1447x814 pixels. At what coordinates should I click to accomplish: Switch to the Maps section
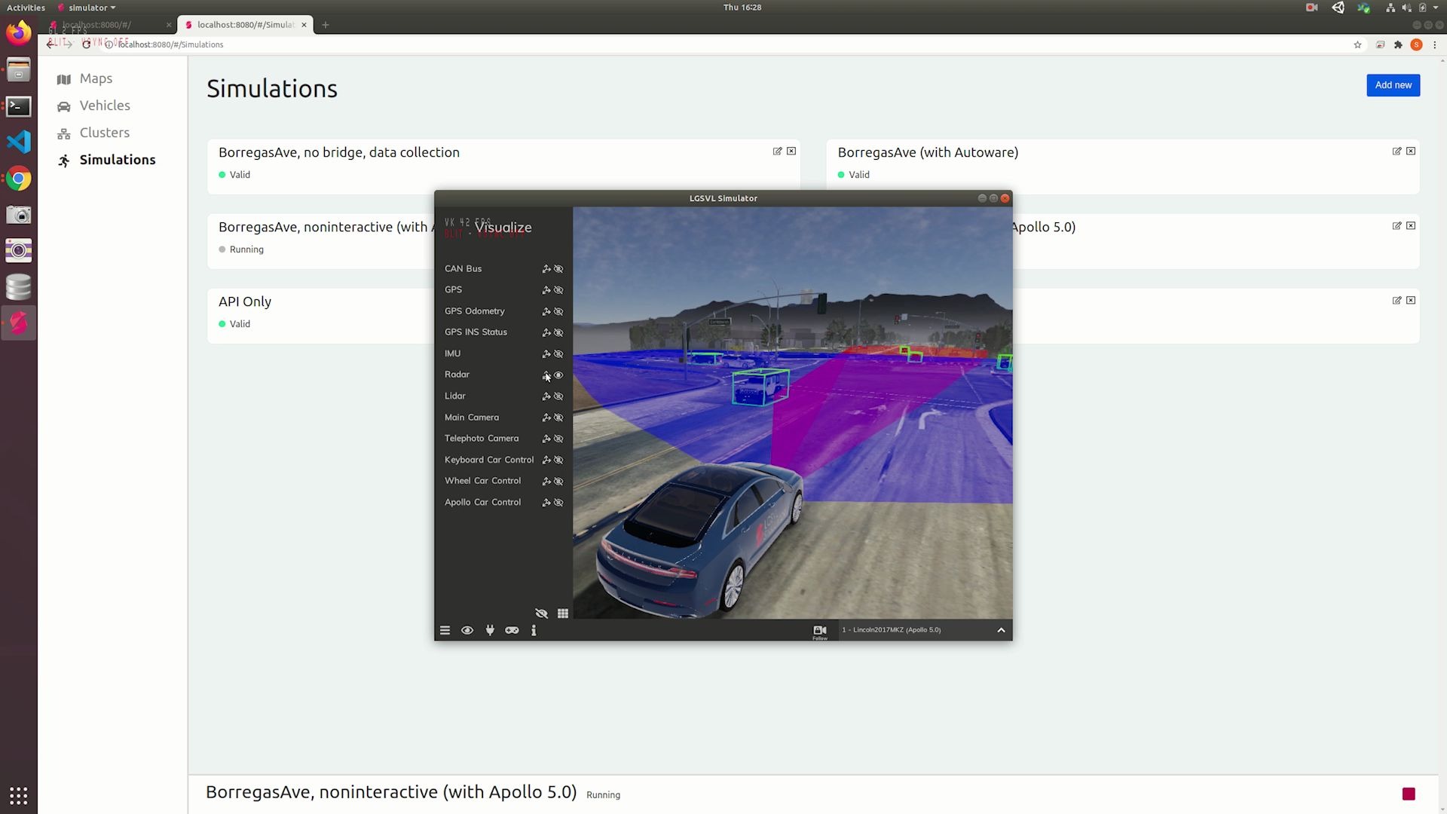[x=96, y=78]
